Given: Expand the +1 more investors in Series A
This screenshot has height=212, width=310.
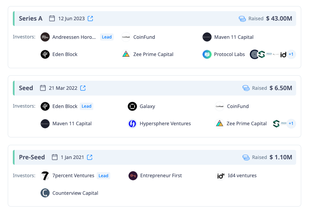Looking at the screenshot, I should point(291,54).
